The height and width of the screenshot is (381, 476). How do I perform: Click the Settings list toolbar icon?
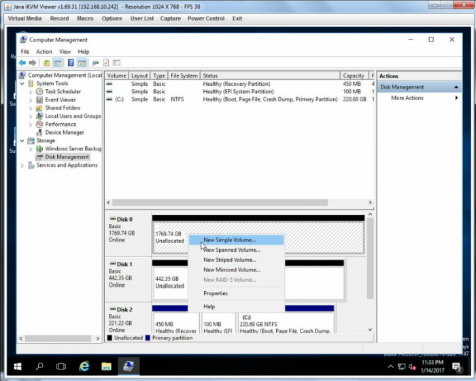coord(116,63)
